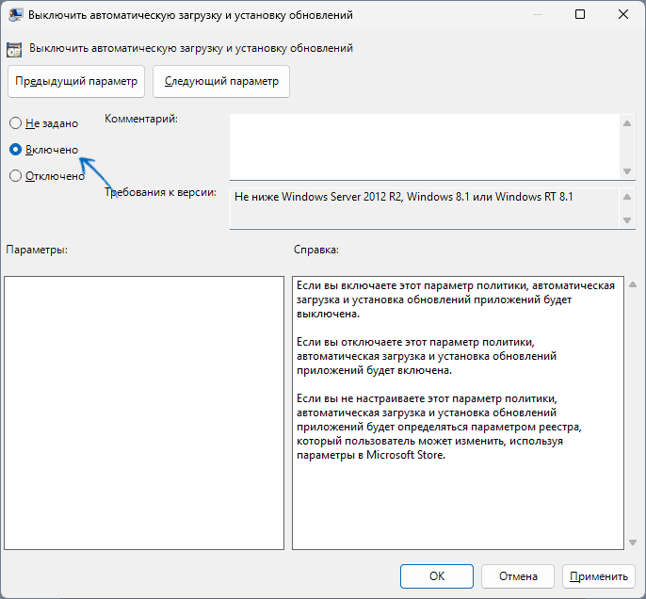Click the policy window icon in the title bar
This screenshot has width=646, height=599.
16,15
